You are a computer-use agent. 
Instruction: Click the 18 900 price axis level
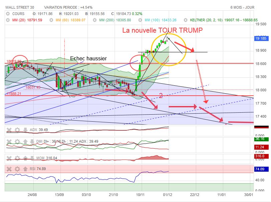pyautogui.click(x=261, y=51)
